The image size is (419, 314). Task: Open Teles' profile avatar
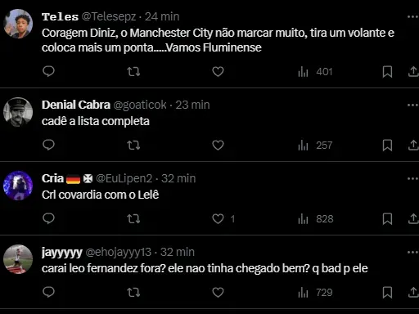tap(18, 24)
